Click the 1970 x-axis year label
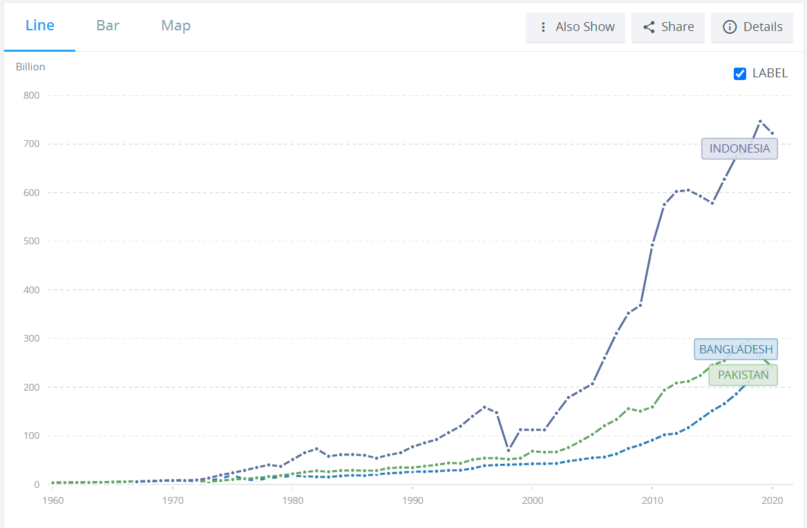 tap(173, 500)
